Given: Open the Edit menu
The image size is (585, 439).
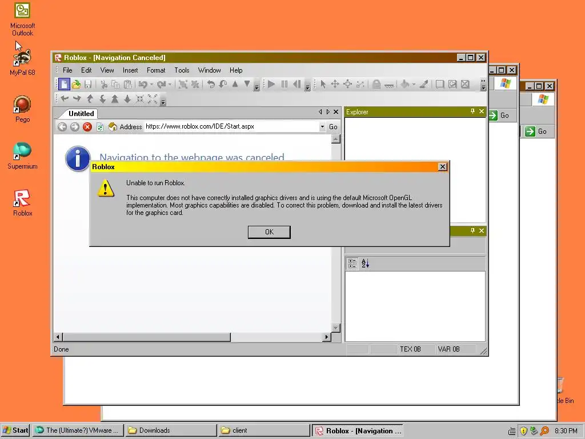Looking at the screenshot, I should [x=86, y=70].
